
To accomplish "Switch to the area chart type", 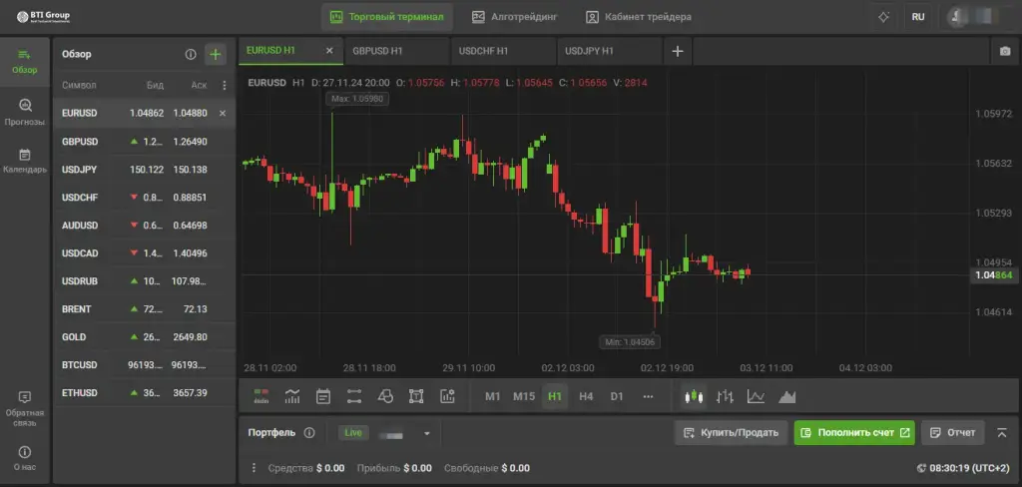I will 786,396.
